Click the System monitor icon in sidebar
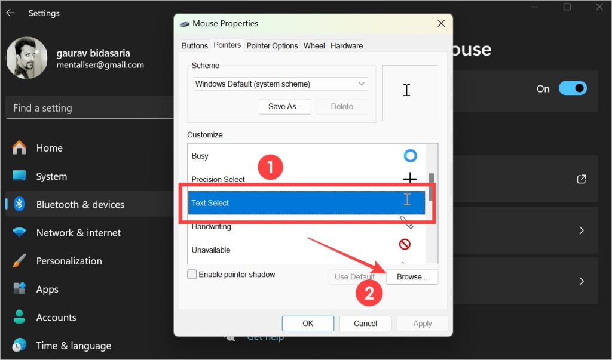 pos(19,176)
